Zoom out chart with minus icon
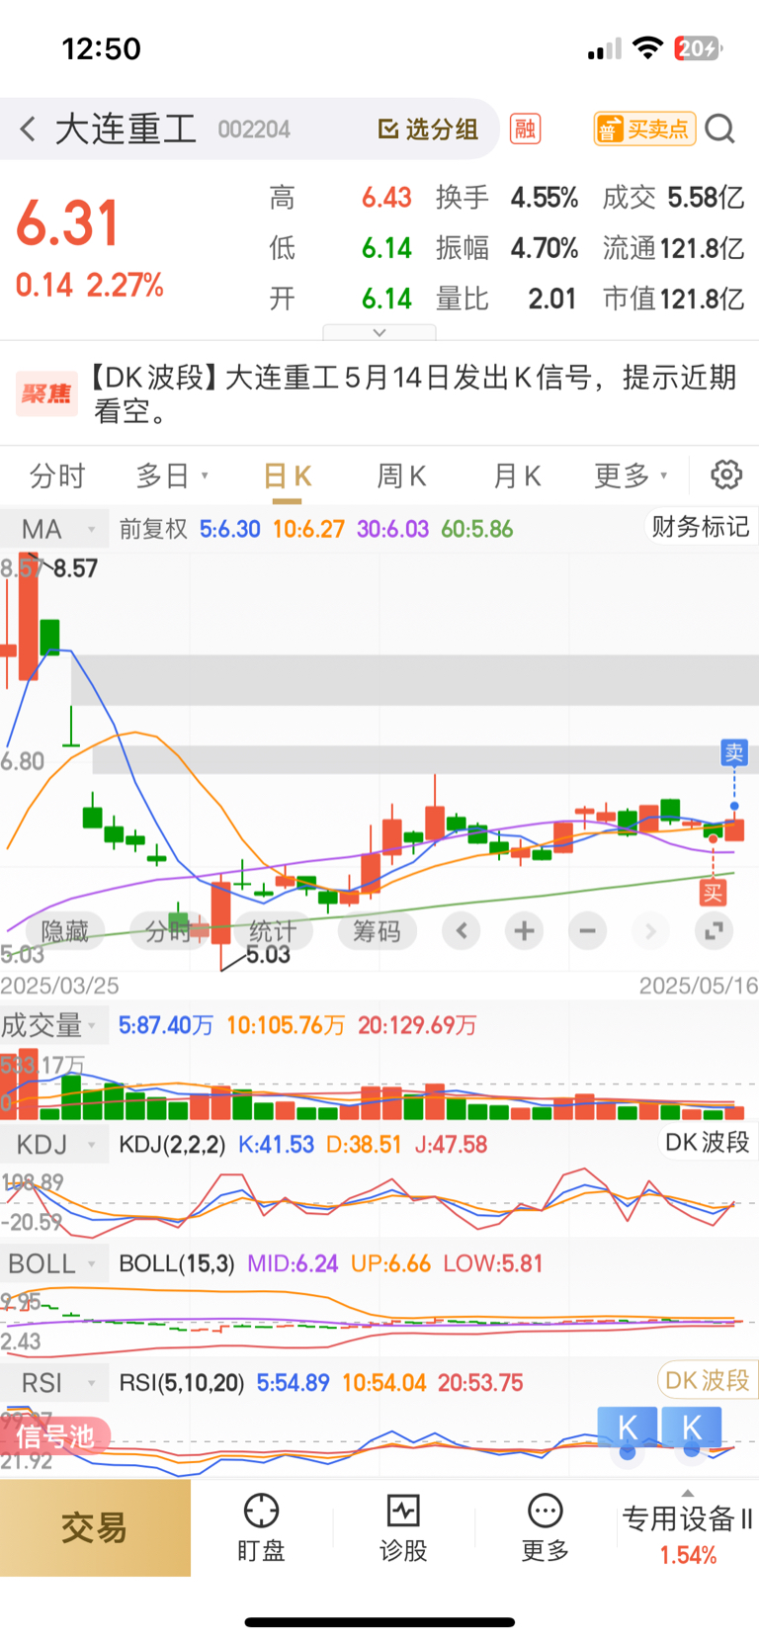The image size is (759, 1644). pos(587,930)
